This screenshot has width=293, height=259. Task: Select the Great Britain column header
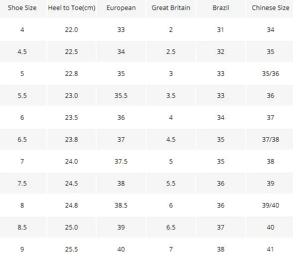click(x=171, y=8)
